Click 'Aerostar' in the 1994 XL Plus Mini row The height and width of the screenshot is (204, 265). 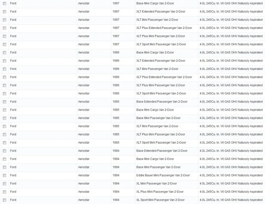click(x=84, y=192)
